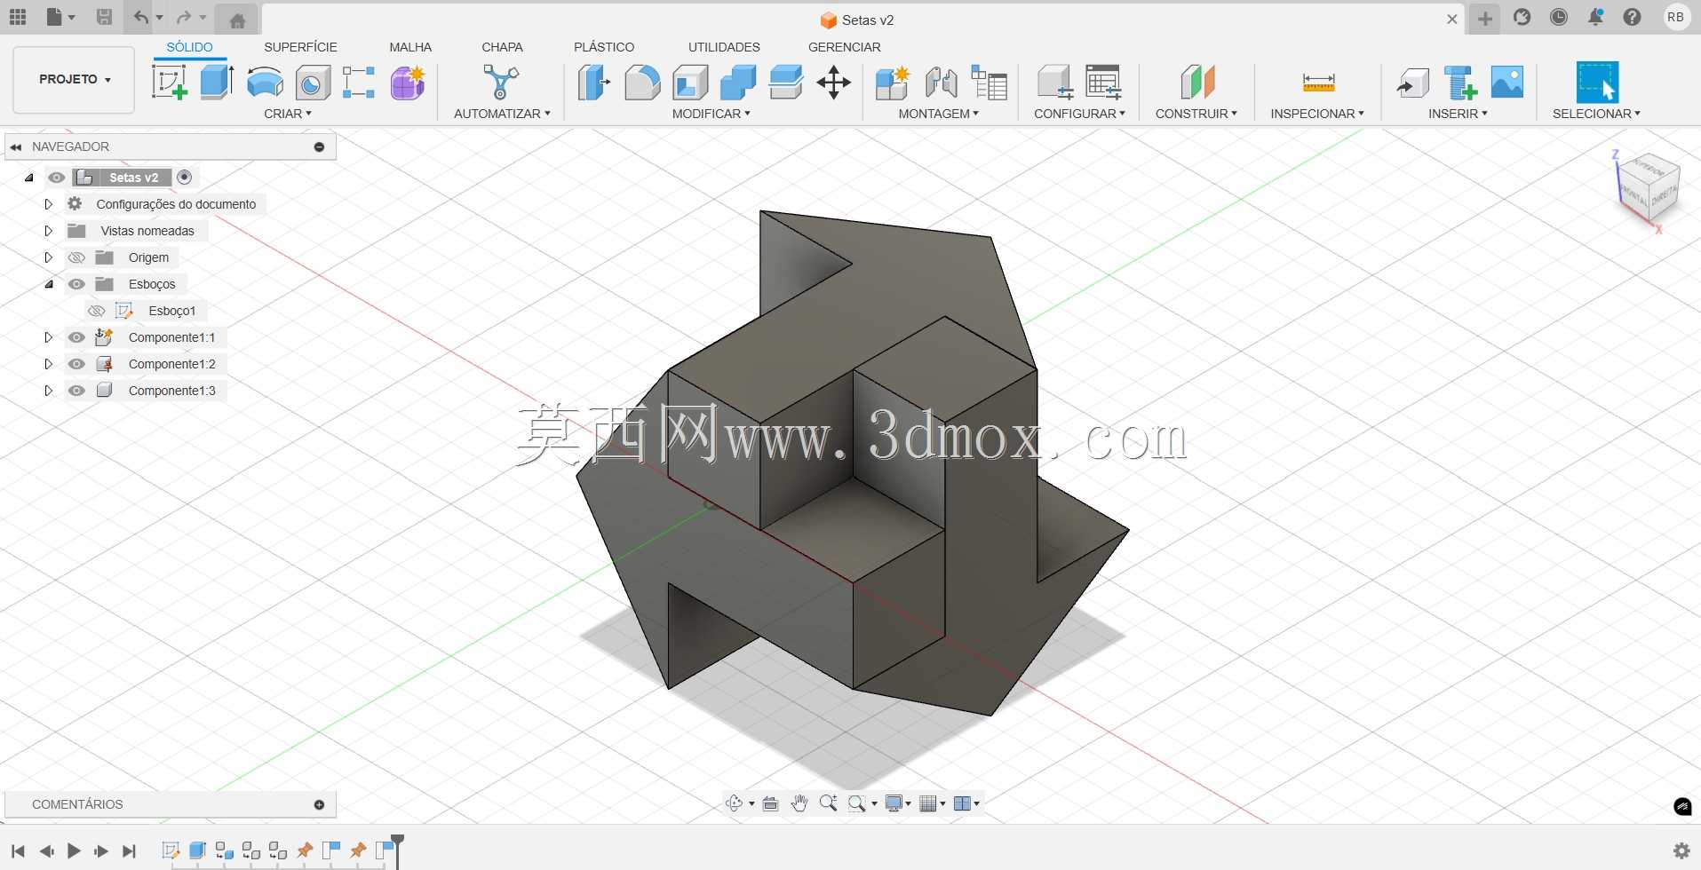This screenshot has height=870, width=1701.
Task: Open the Automatizar modeling tool icon
Action: point(501,83)
